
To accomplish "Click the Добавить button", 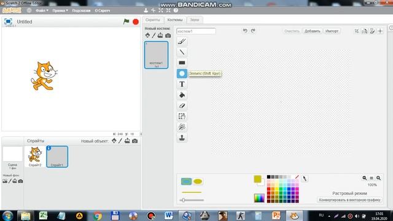I will [312, 31].
